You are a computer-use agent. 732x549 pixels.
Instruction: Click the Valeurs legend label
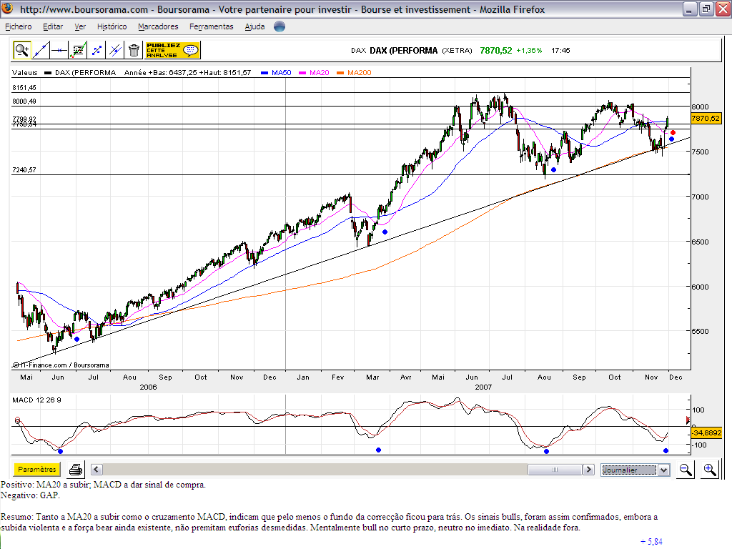[25, 72]
